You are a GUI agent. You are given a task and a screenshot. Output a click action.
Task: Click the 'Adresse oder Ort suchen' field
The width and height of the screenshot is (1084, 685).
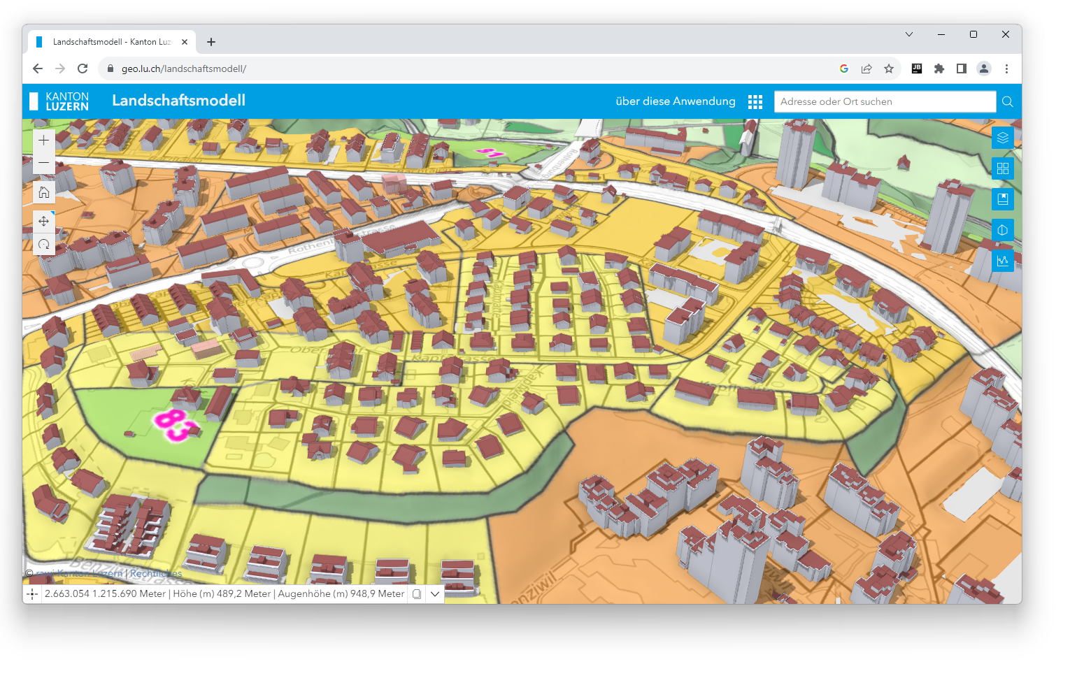point(884,102)
